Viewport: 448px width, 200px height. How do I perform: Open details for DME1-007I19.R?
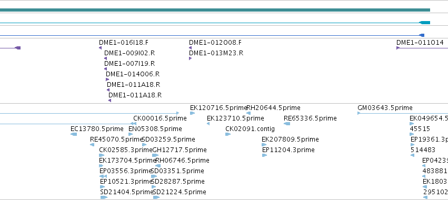[x=130, y=64]
